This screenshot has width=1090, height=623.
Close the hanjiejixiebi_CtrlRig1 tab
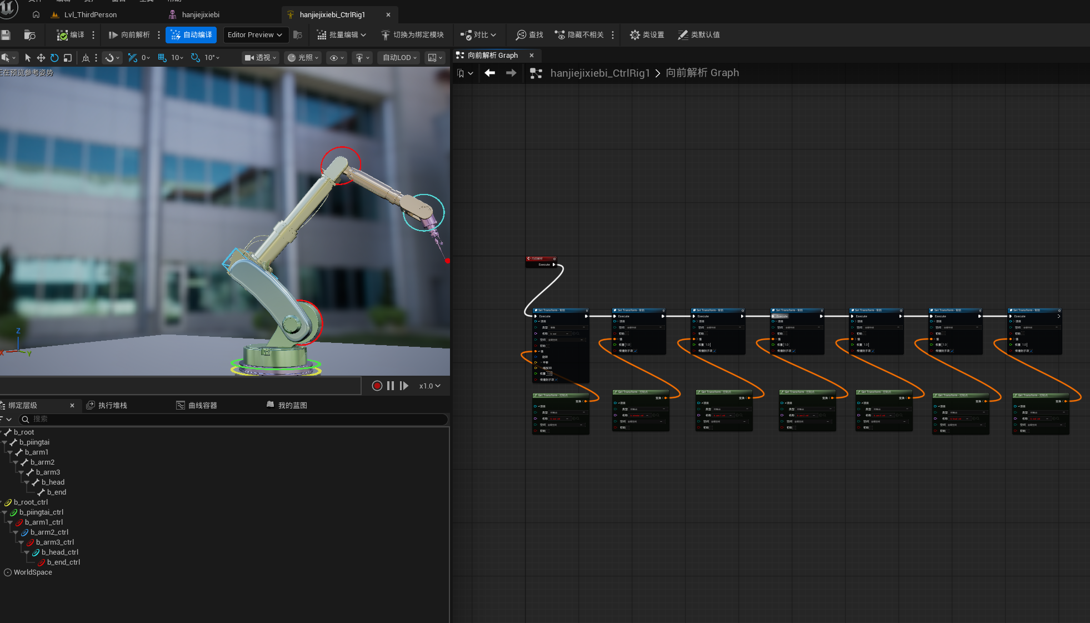point(388,15)
